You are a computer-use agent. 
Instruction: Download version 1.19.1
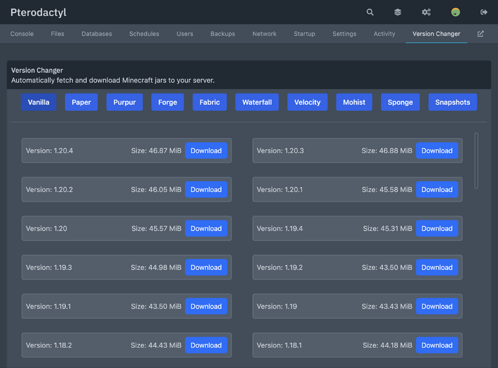[x=206, y=306]
